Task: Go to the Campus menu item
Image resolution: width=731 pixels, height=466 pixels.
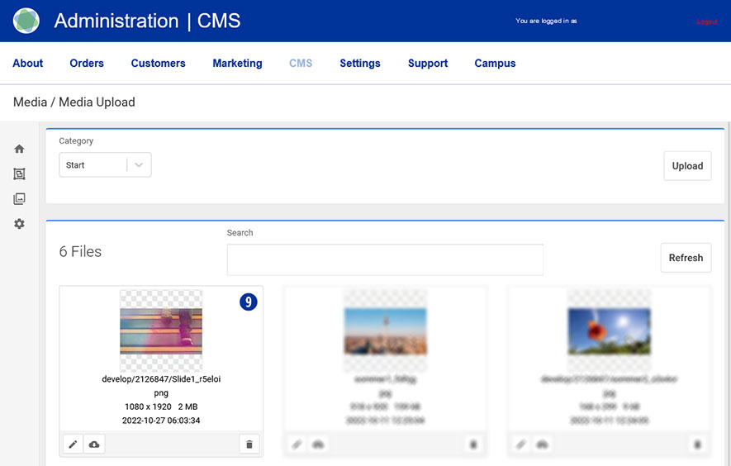Action: coord(495,63)
